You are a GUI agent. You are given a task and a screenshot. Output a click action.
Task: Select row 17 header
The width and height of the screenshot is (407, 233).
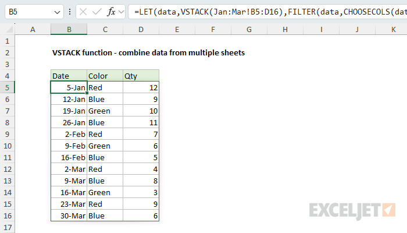(7, 227)
